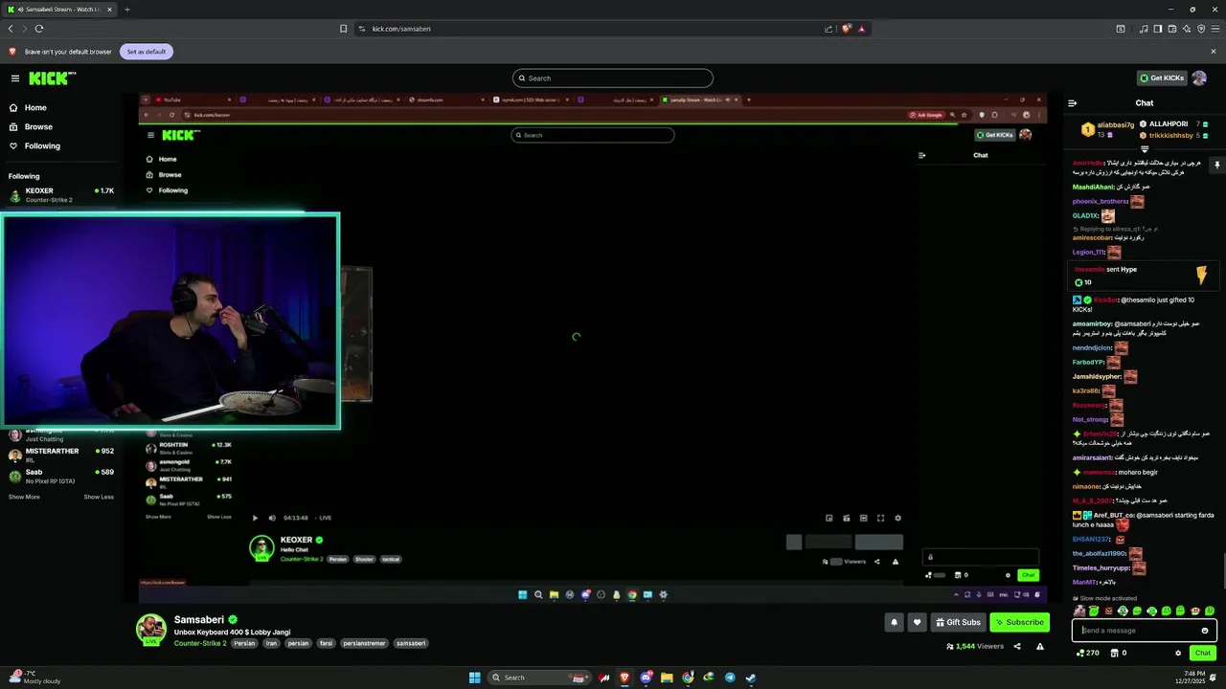Open Browse in sidebar

[x=38, y=127]
